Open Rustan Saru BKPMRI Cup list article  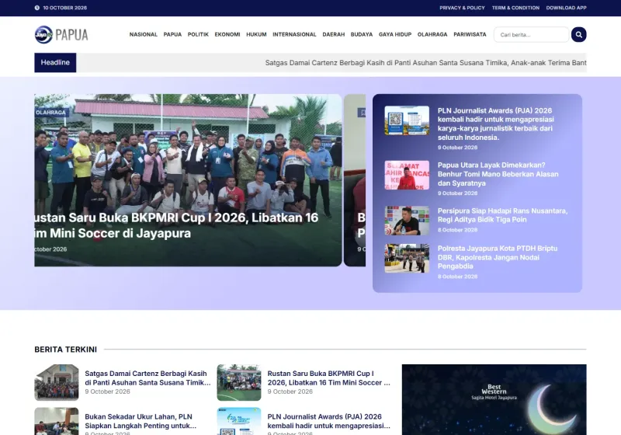coord(328,378)
